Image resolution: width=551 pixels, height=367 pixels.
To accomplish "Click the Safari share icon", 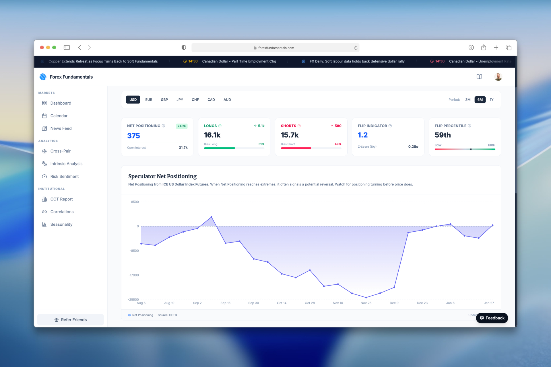I will [x=484, y=48].
